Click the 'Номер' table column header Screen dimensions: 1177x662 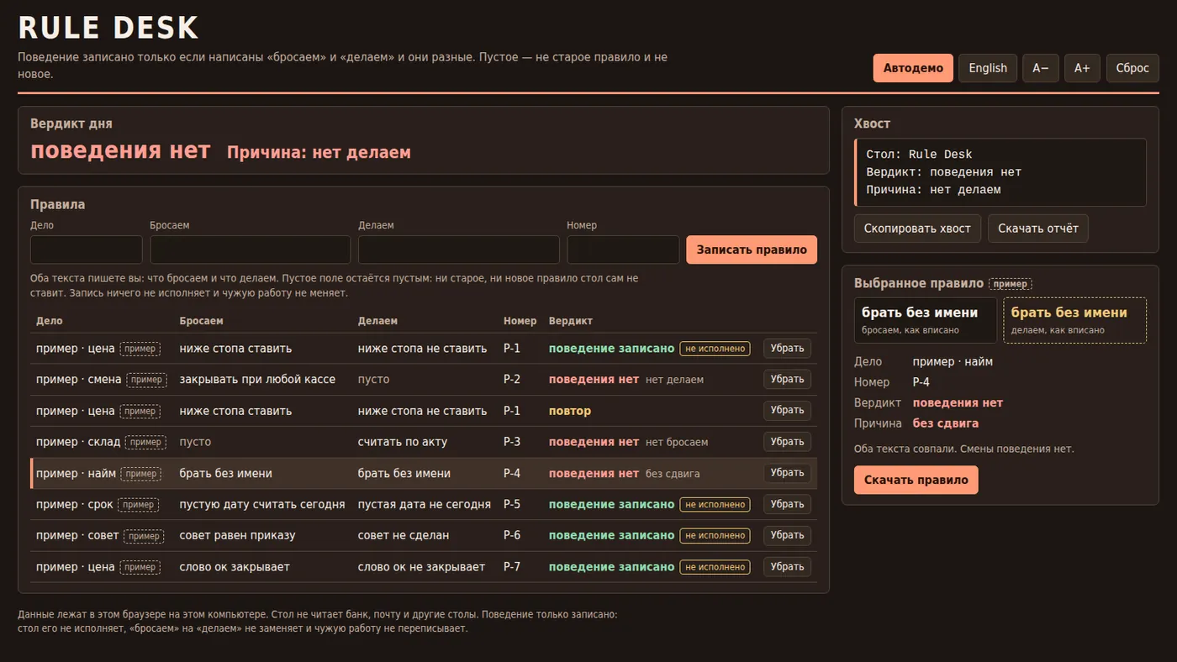pos(520,321)
